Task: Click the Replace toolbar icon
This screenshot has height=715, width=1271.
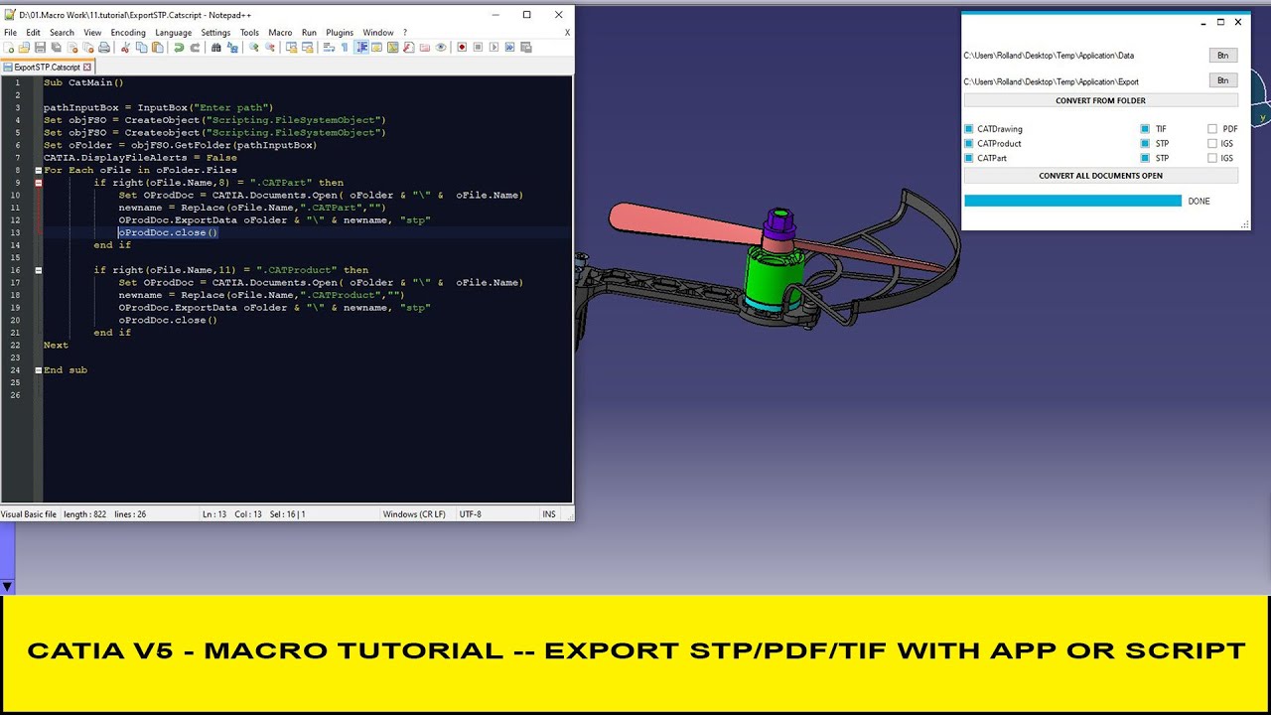Action: 232,48
